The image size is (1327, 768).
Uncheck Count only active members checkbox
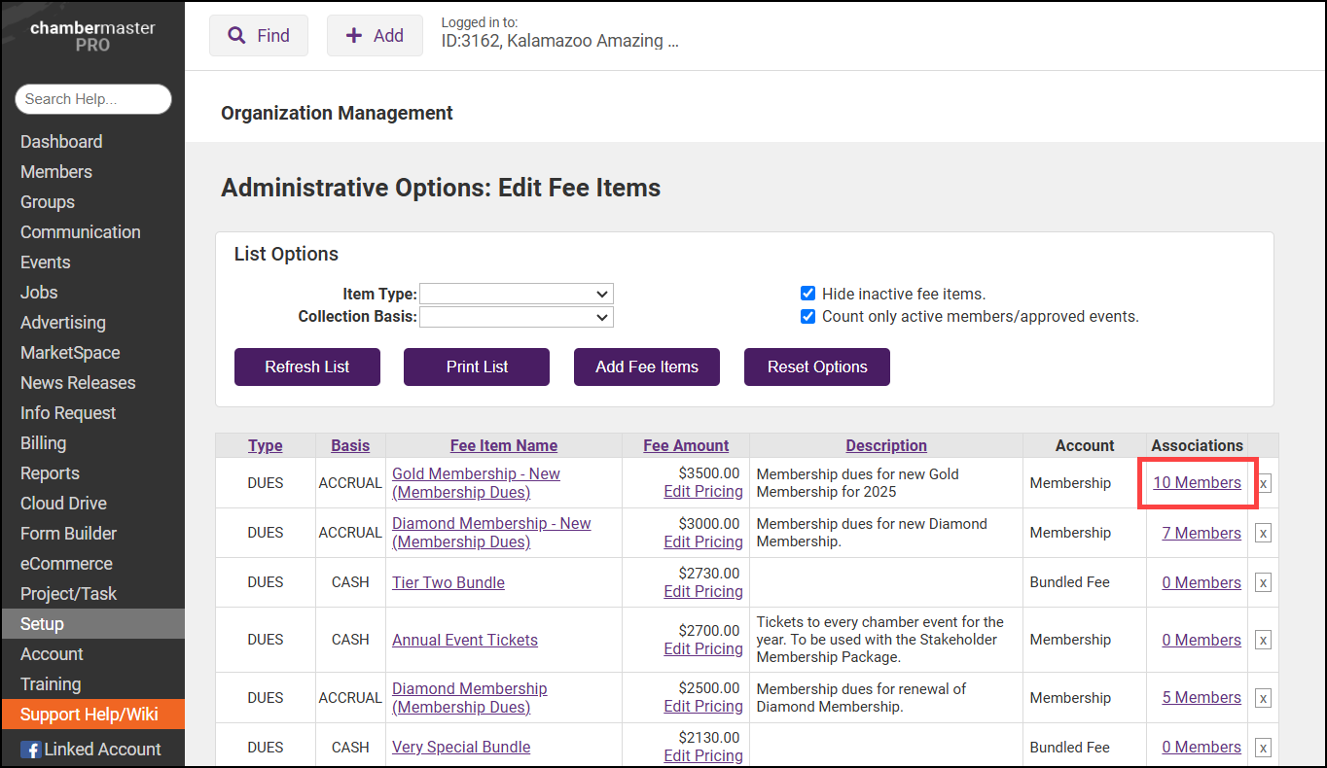tap(807, 316)
